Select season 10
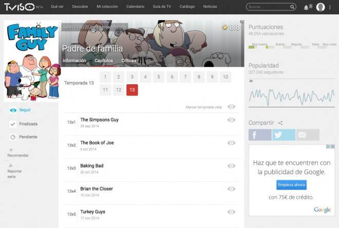 (225, 77)
